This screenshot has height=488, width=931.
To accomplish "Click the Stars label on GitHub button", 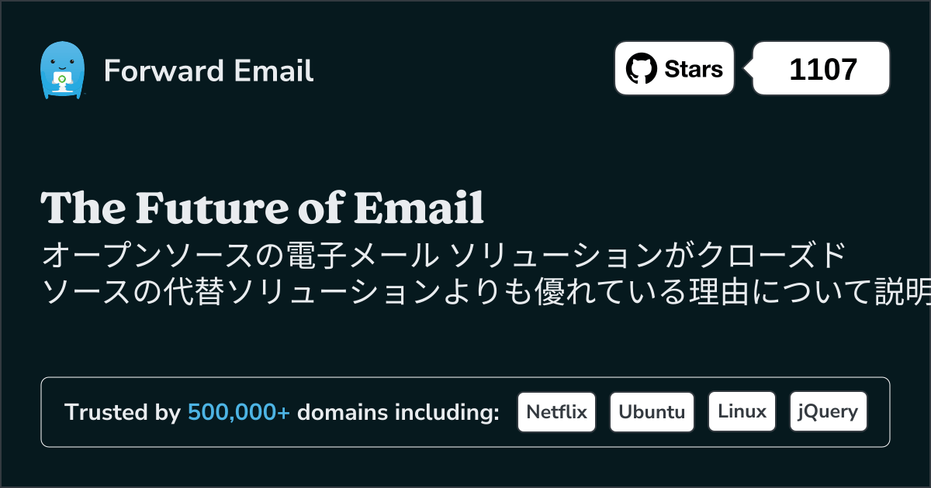I will pos(694,69).
